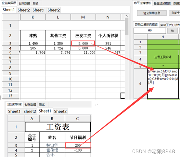Image resolution: width=180 pixels, height=157 pixels.
Task: Click the 员工编号 header cell
Action: (32, 137)
